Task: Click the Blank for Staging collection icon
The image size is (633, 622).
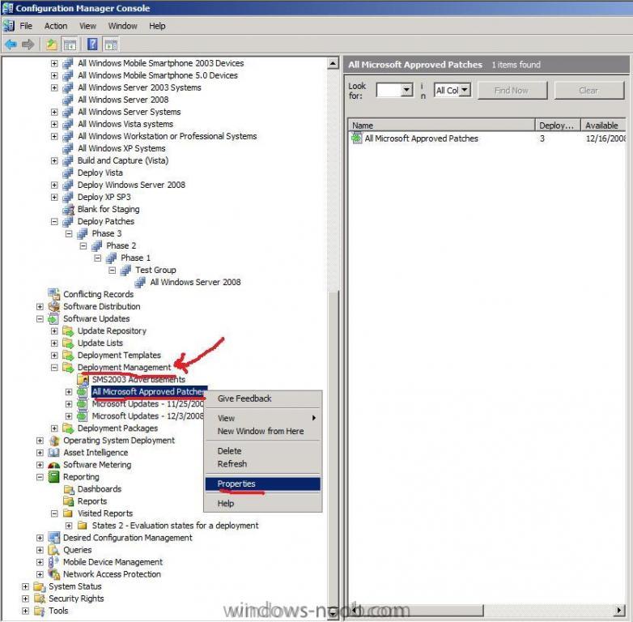Action: click(68, 209)
